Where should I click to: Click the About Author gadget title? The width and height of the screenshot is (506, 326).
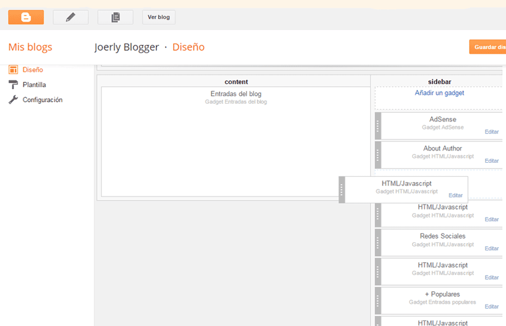click(442, 148)
